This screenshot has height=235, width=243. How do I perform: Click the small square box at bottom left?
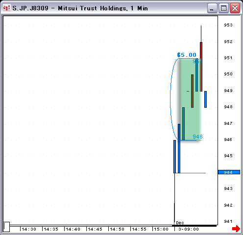tap(6, 227)
